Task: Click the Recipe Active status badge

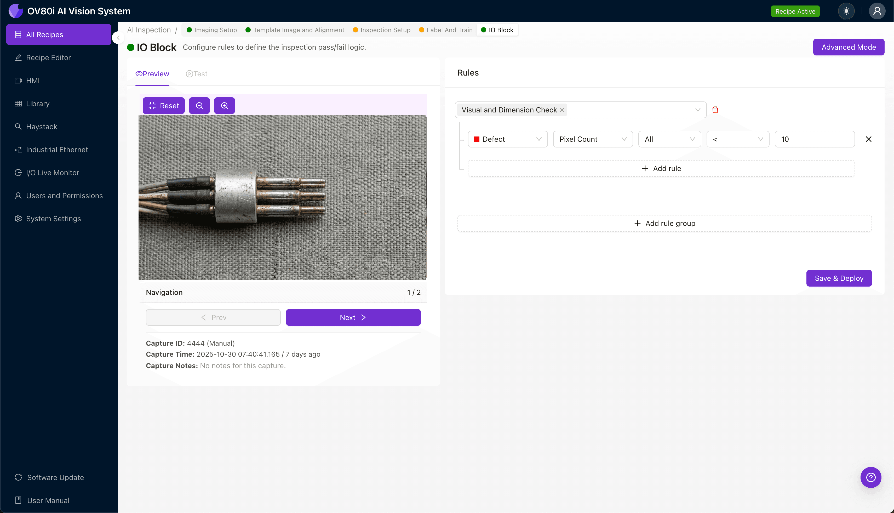Action: [795, 11]
